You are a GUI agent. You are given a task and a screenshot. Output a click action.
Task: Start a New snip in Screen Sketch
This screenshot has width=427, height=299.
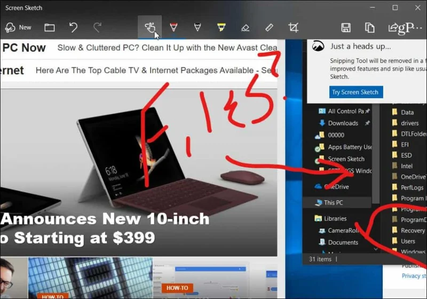coord(18,28)
